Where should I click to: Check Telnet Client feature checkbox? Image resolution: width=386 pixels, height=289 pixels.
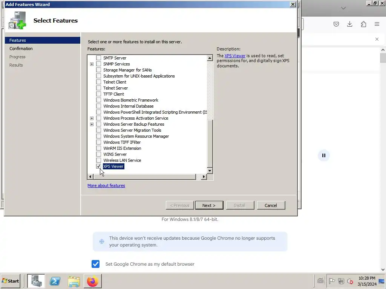98,82
